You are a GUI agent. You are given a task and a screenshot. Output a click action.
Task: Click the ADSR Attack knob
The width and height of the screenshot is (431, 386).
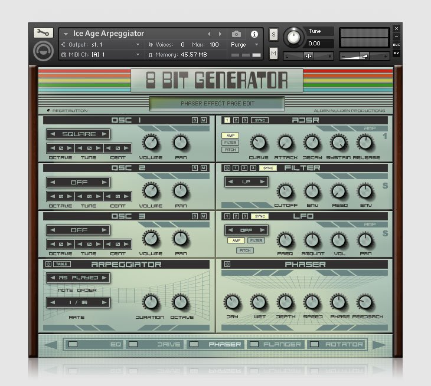[x=285, y=143]
